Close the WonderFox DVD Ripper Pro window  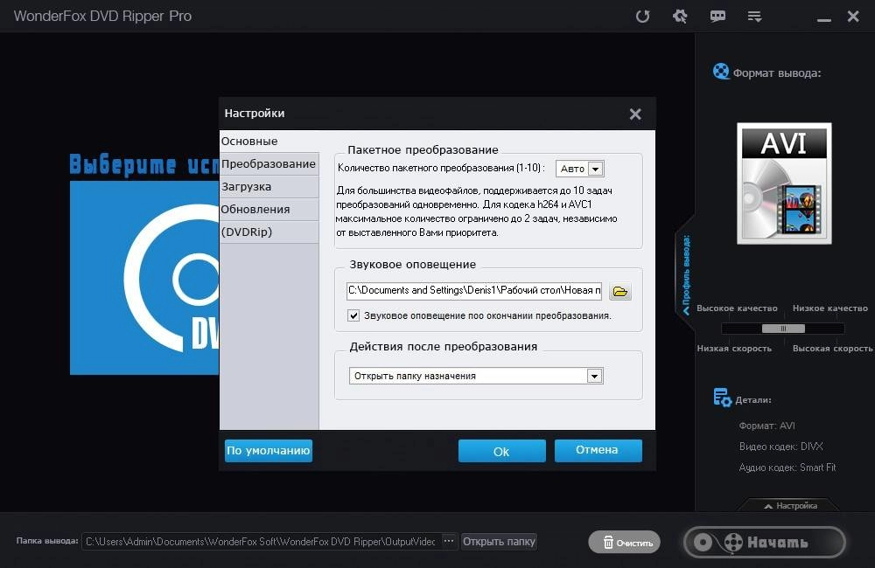853,16
